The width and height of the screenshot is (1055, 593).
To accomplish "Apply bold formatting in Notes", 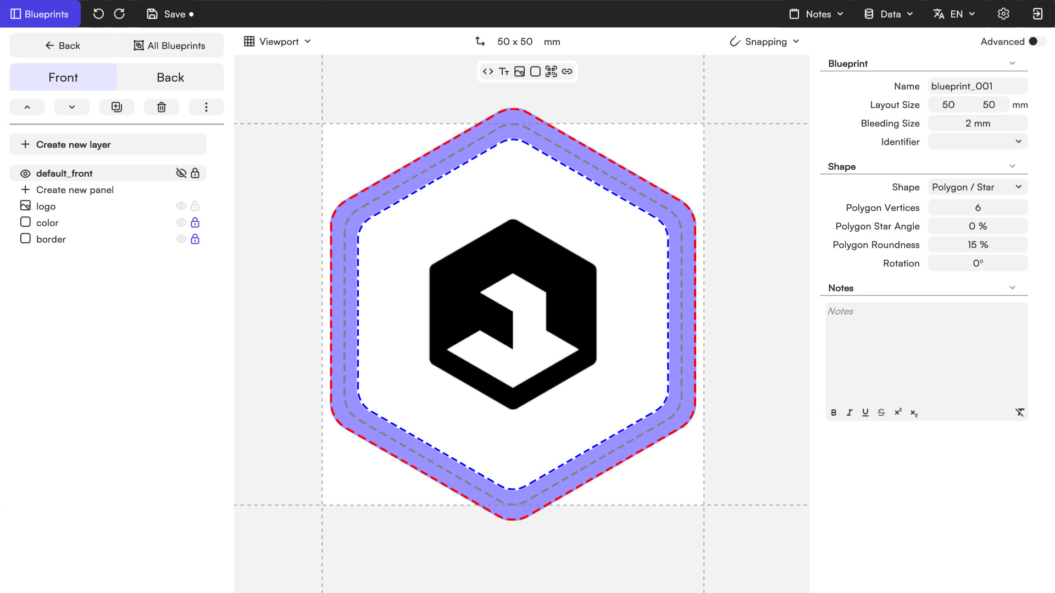I will [834, 412].
